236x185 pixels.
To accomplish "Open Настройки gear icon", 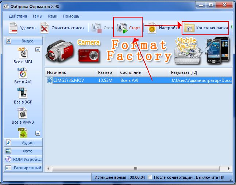I will pyautogui.click(x=152, y=28).
